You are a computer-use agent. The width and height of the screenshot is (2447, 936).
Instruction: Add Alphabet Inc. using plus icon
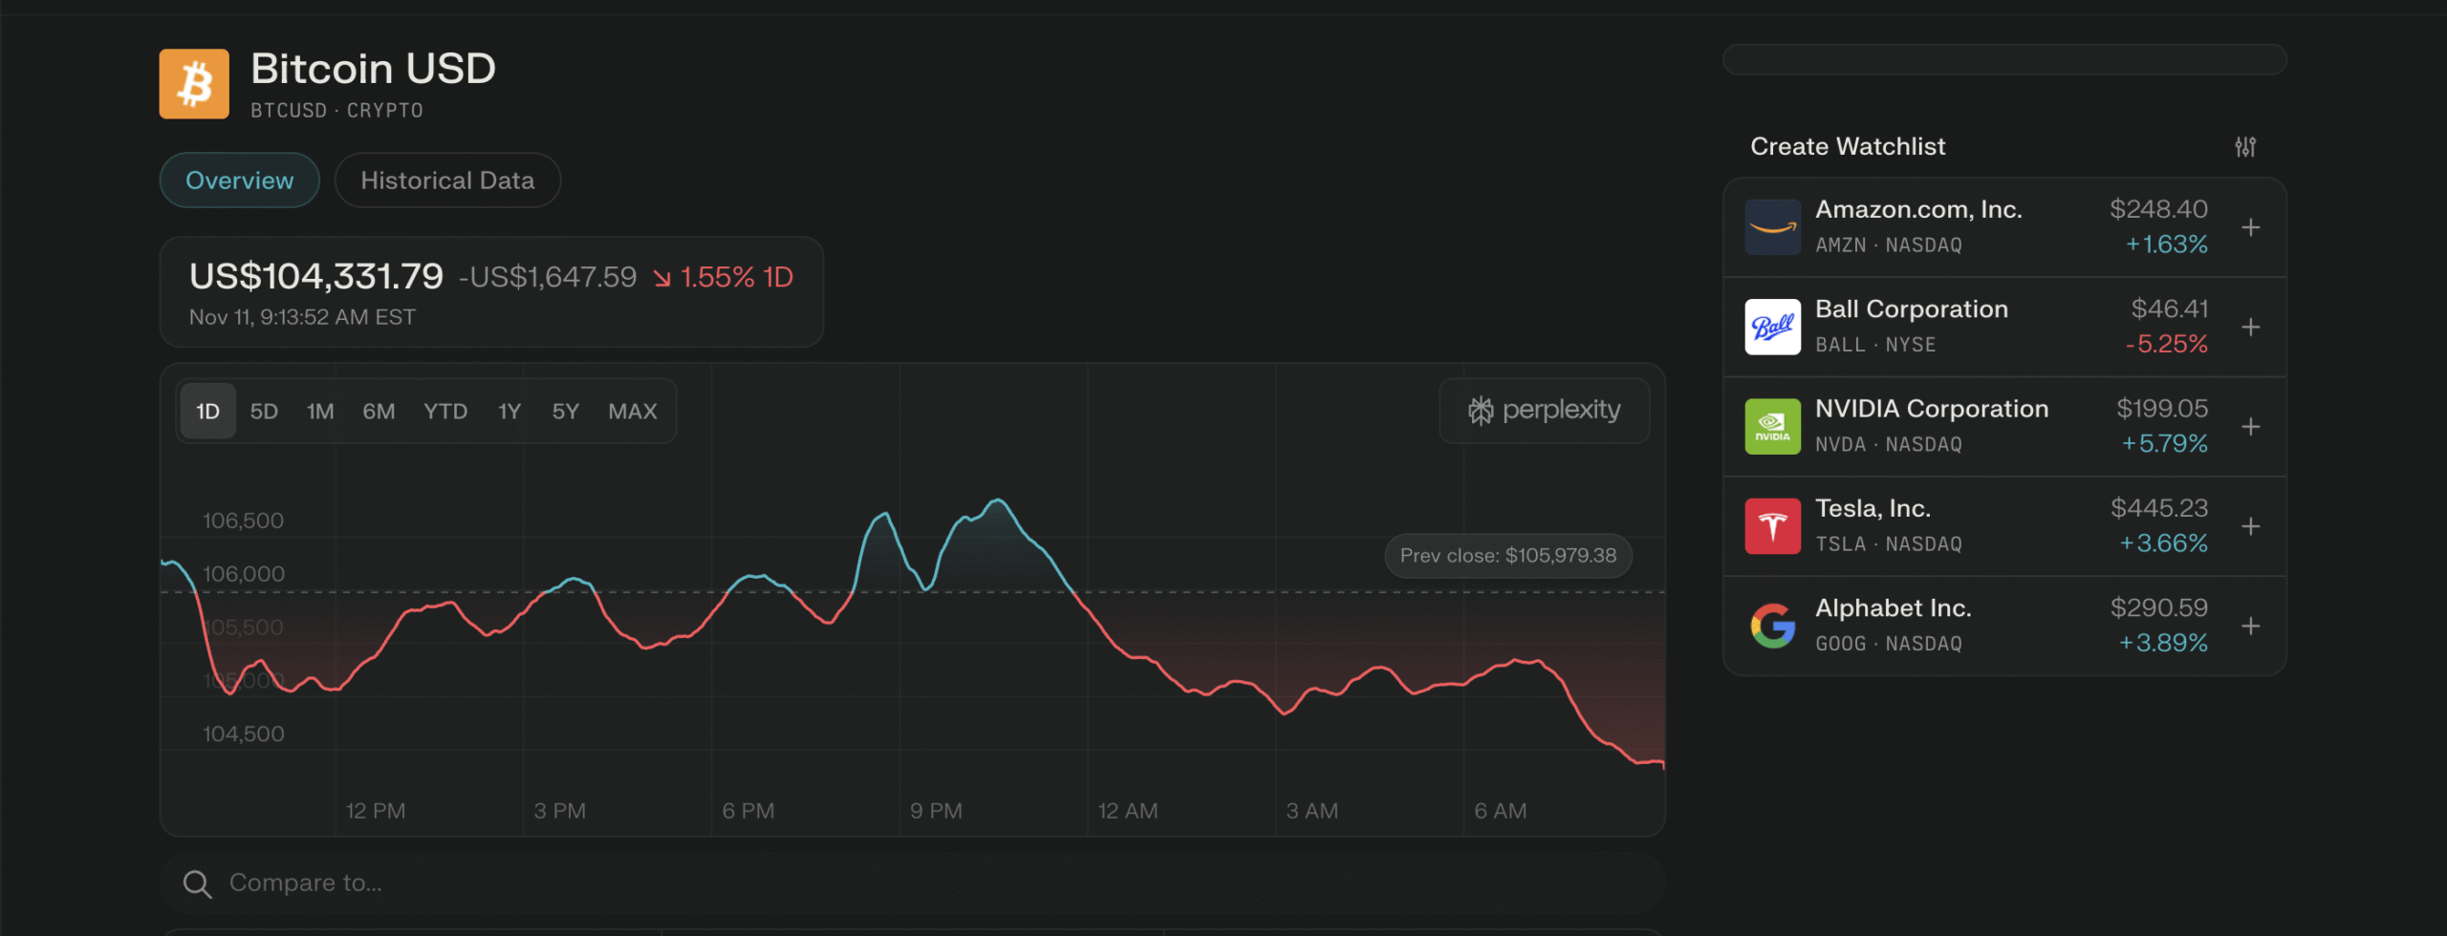[2251, 626]
